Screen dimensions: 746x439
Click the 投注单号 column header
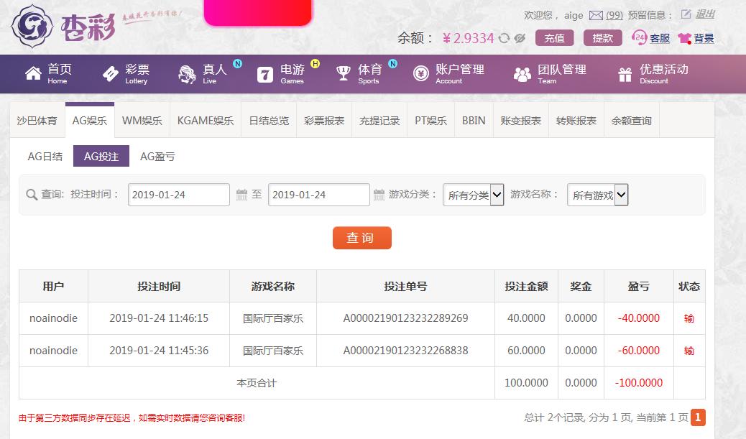[x=405, y=287]
